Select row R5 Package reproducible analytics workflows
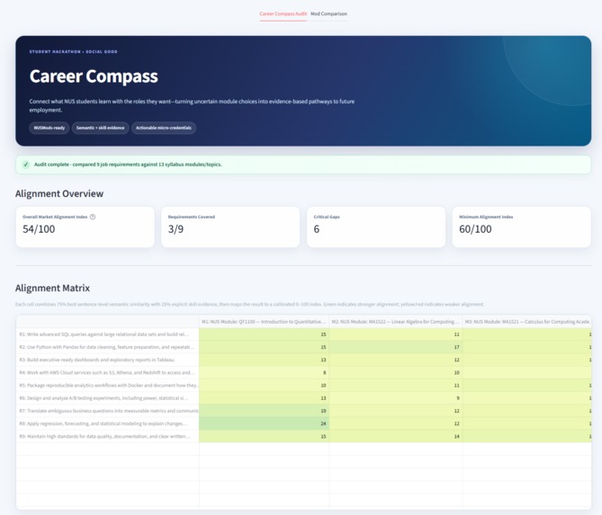The image size is (602, 515). [x=107, y=385]
